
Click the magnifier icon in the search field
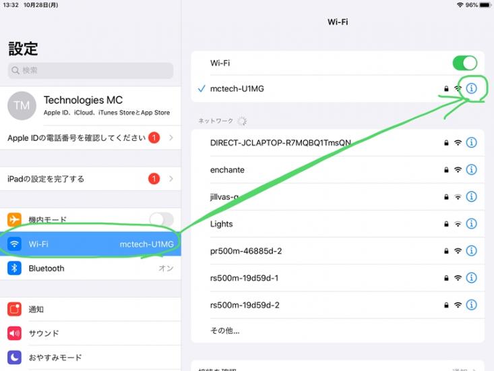tap(16, 70)
